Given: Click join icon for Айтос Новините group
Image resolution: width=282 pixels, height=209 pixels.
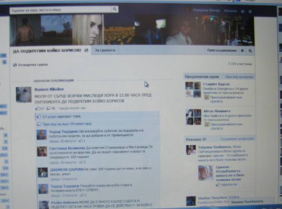Looking at the screenshot, I should (x=207, y=124).
